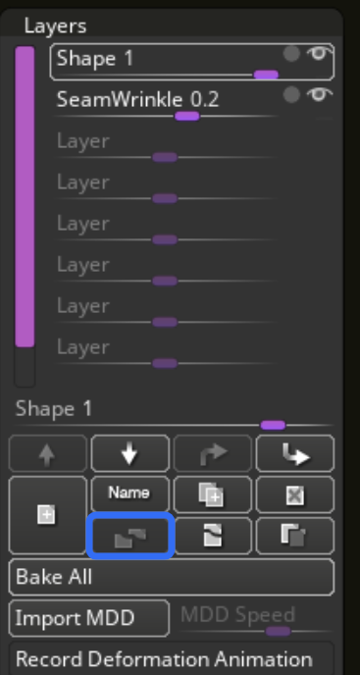This screenshot has width=360, height=675.
Task: Click the Import MDD button
Action: [88, 618]
